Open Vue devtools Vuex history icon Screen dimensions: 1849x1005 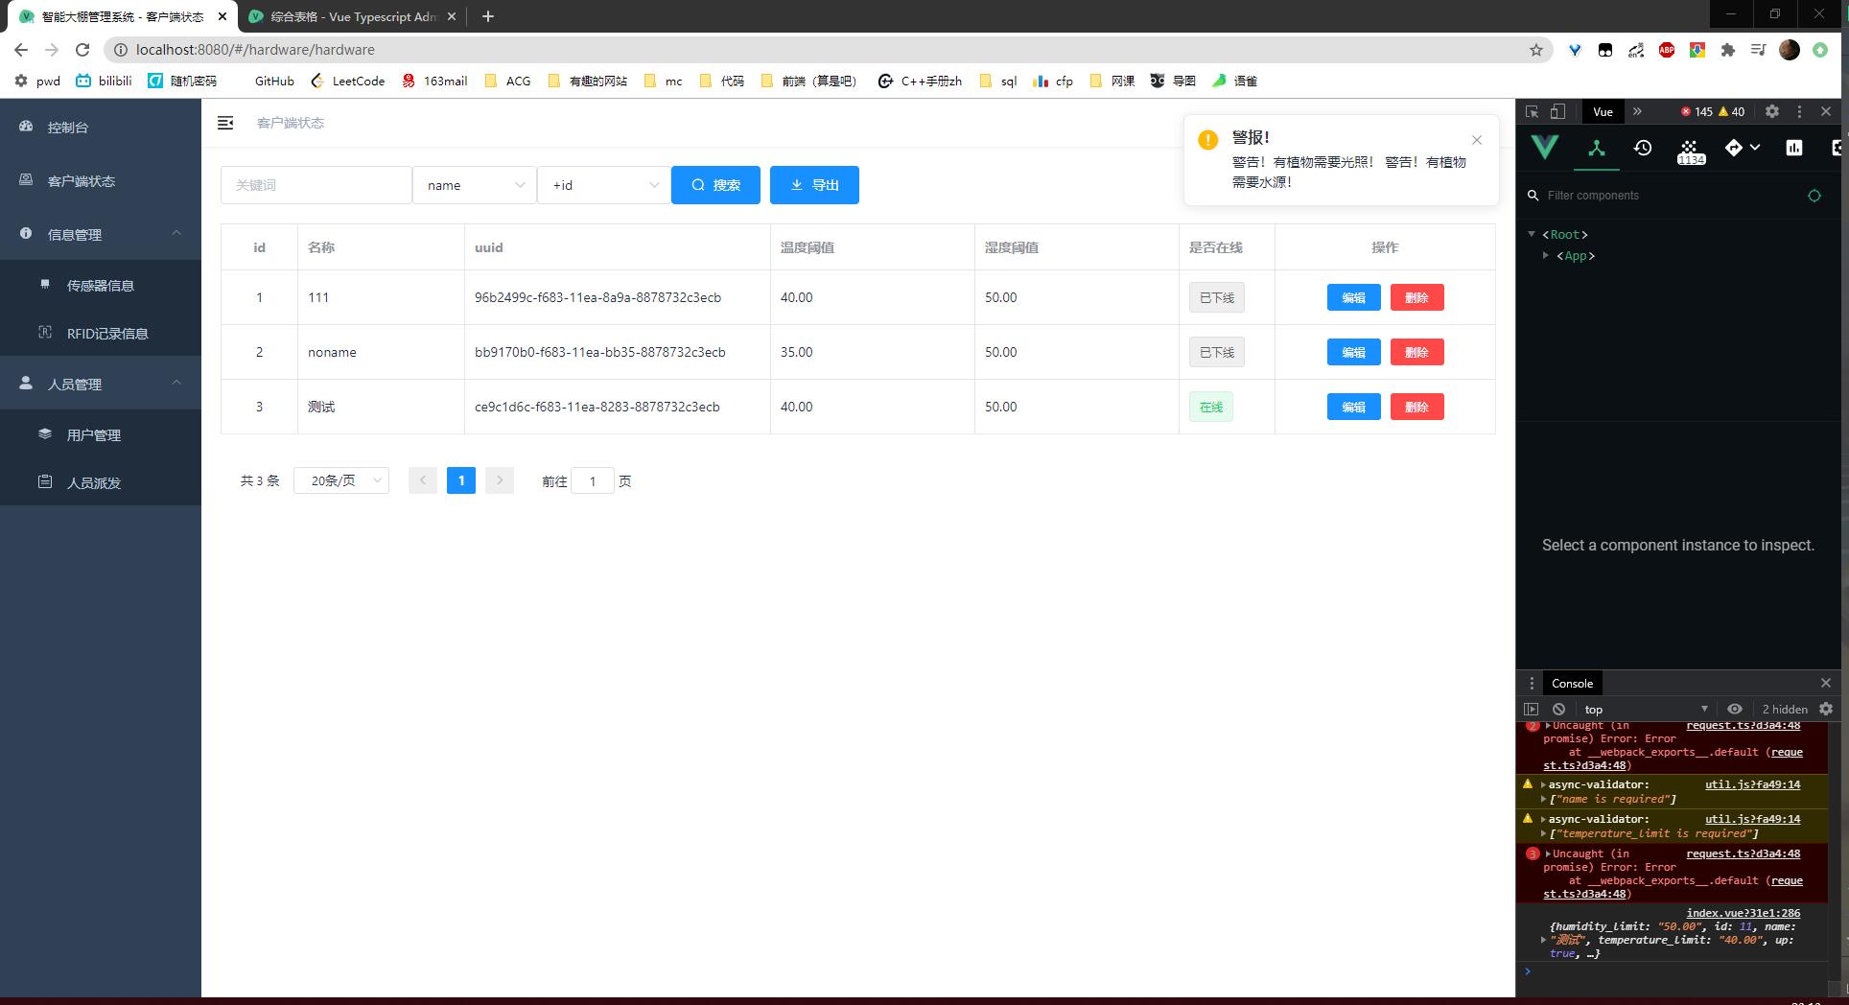tap(1643, 148)
